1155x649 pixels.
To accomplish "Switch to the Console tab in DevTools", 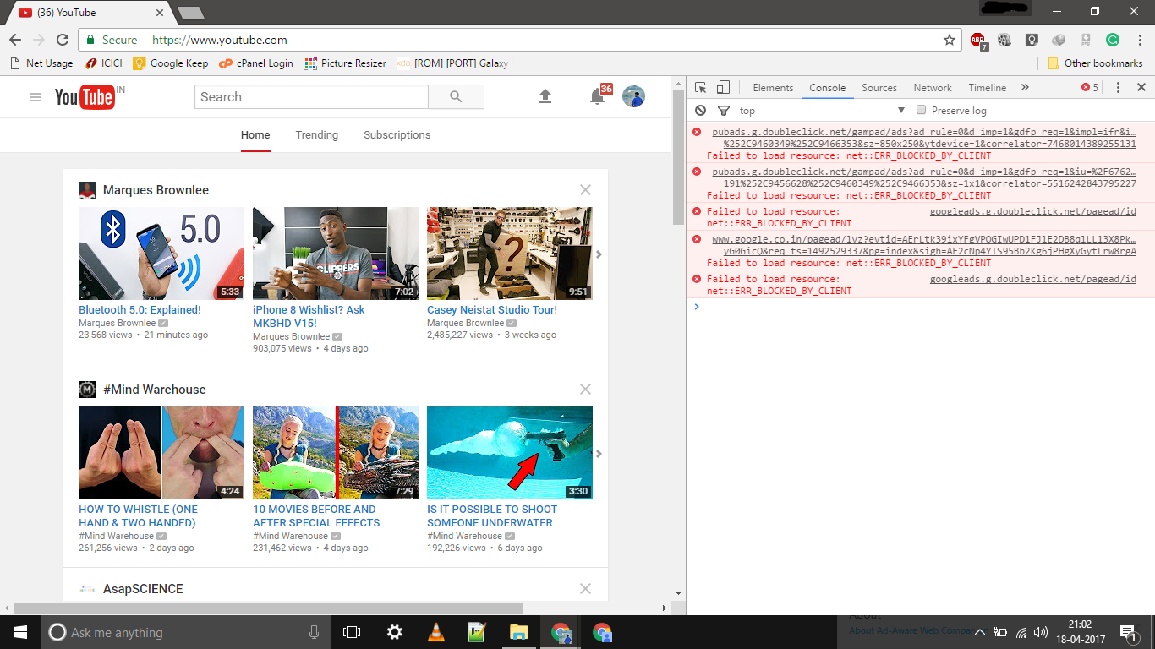I will tap(828, 88).
